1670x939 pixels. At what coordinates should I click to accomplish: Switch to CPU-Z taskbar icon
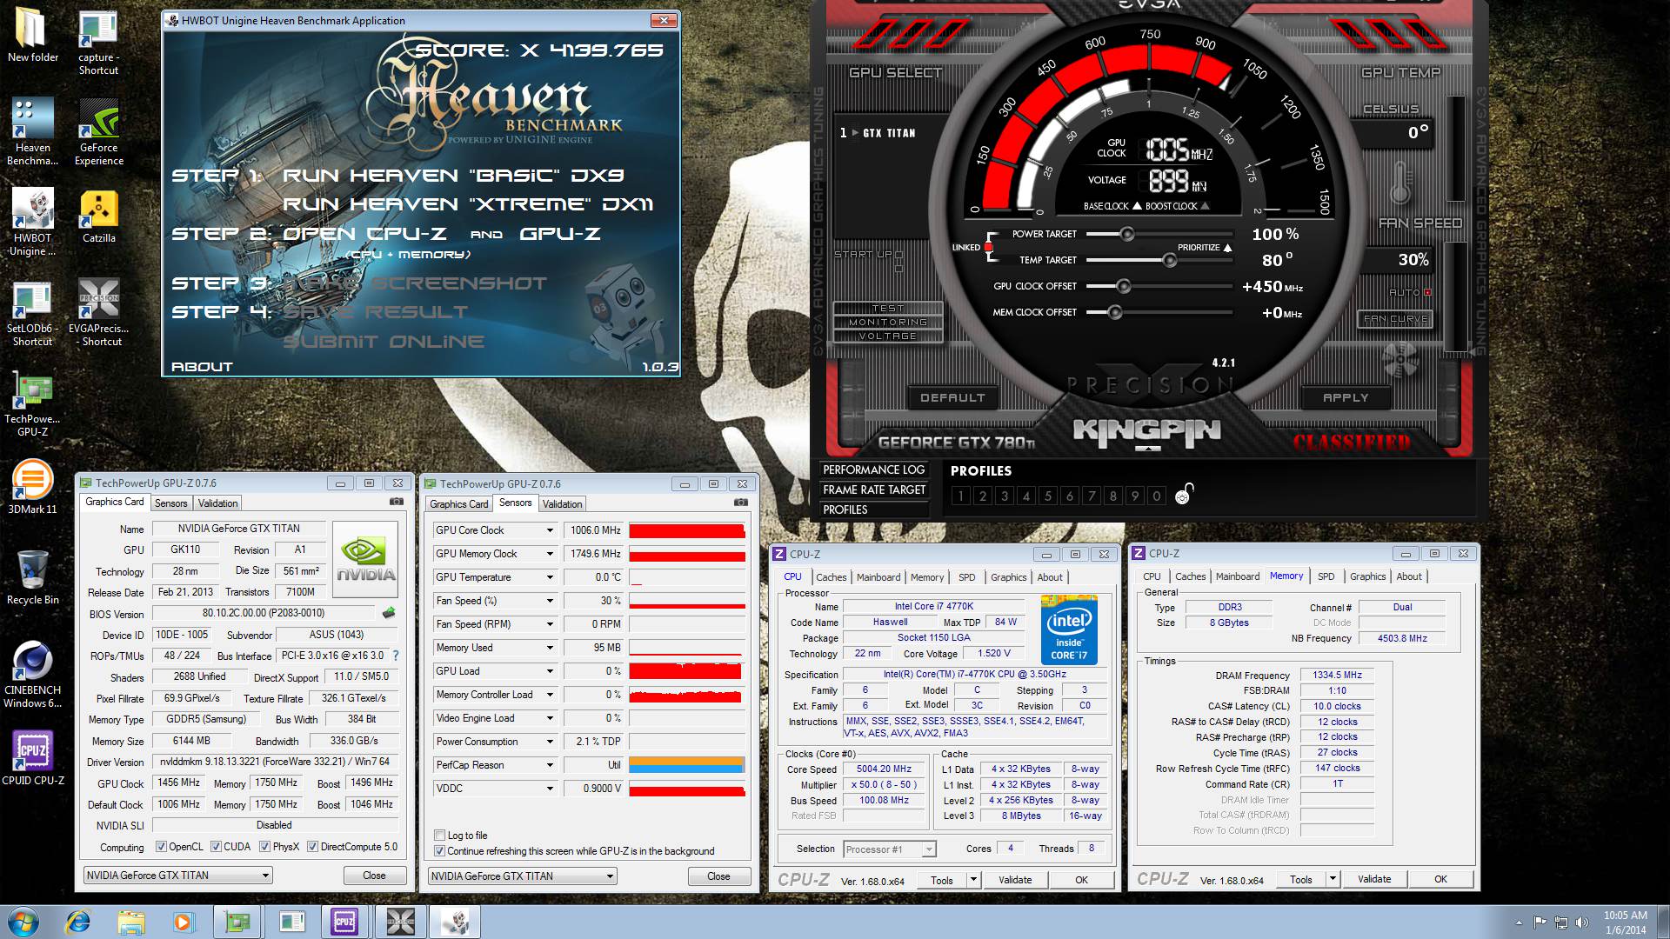[x=344, y=922]
